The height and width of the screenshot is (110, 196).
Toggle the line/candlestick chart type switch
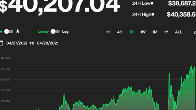9,31
